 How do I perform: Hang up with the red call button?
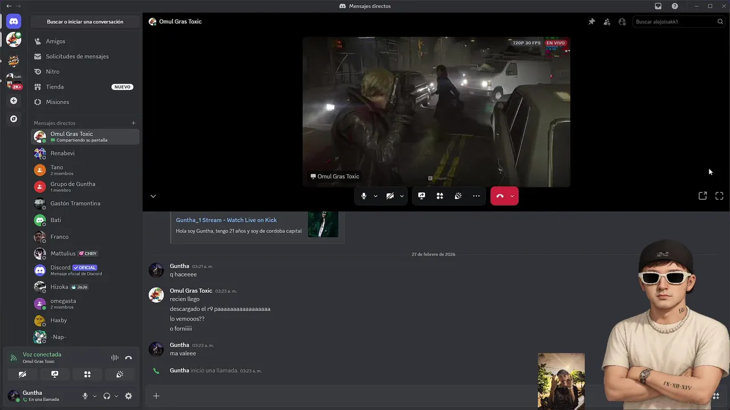pos(500,196)
